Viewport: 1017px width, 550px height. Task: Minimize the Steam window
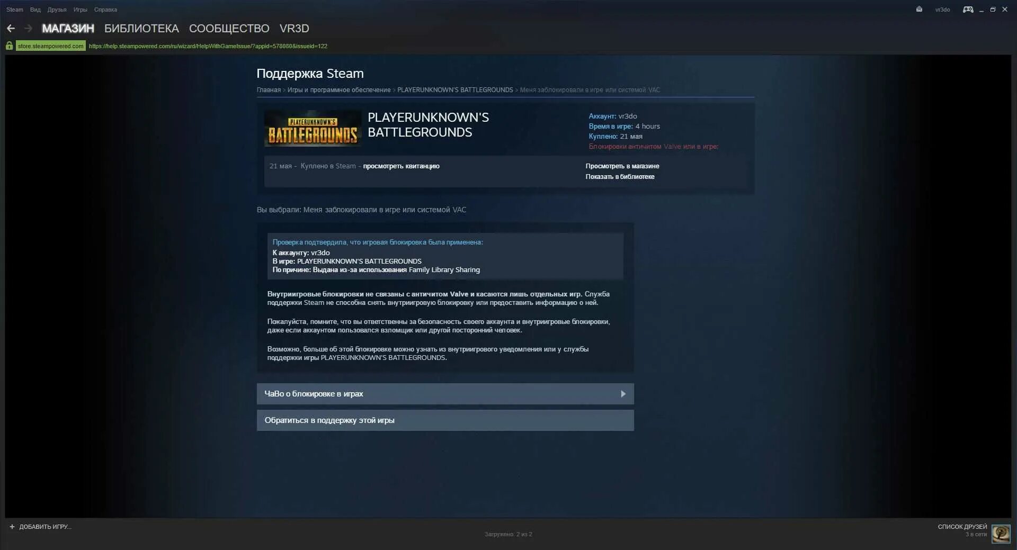tap(982, 10)
